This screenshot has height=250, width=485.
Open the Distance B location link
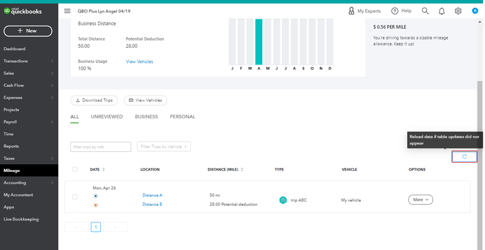click(x=152, y=204)
